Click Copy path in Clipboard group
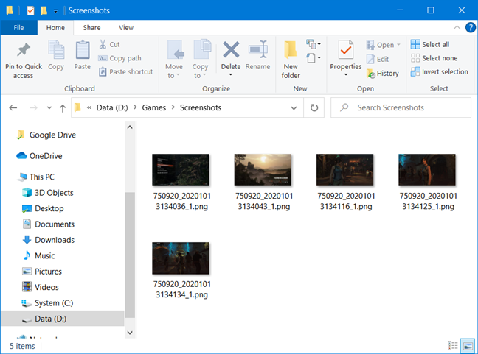Image resolution: width=478 pixels, height=354 pixels. pyautogui.click(x=119, y=58)
